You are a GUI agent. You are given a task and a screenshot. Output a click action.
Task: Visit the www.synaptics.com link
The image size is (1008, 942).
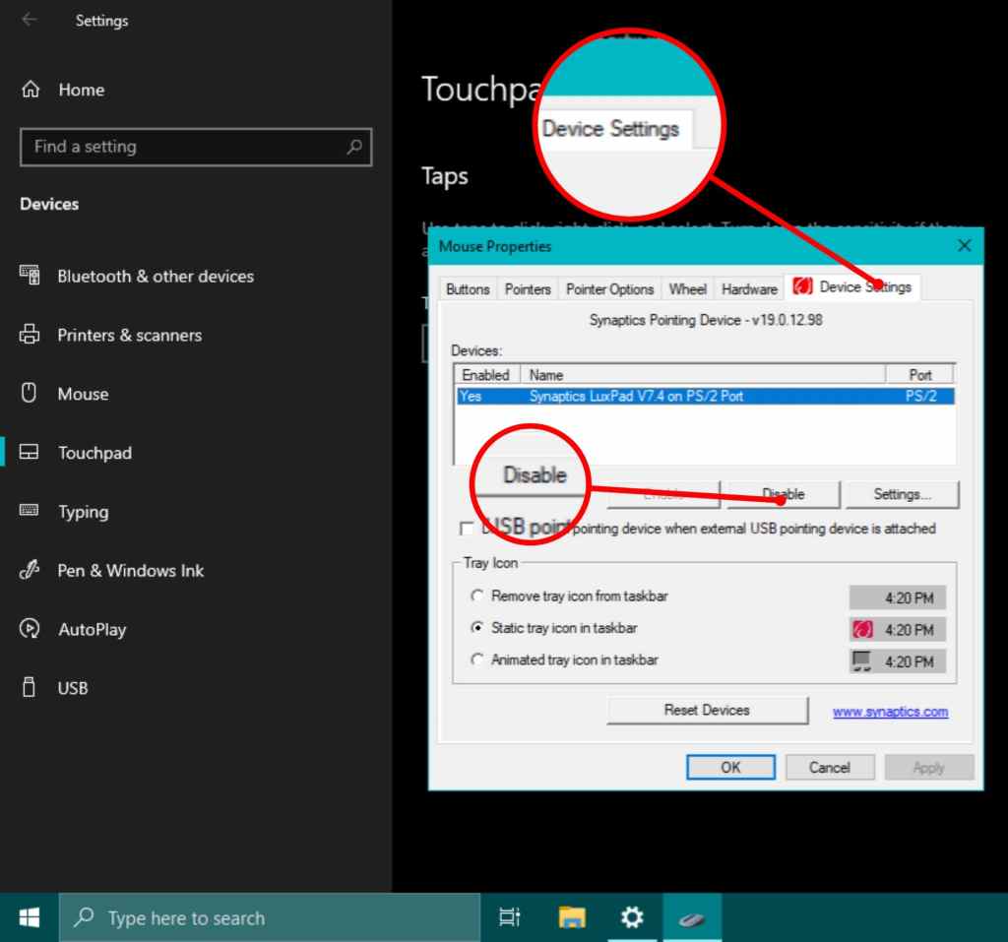(890, 710)
